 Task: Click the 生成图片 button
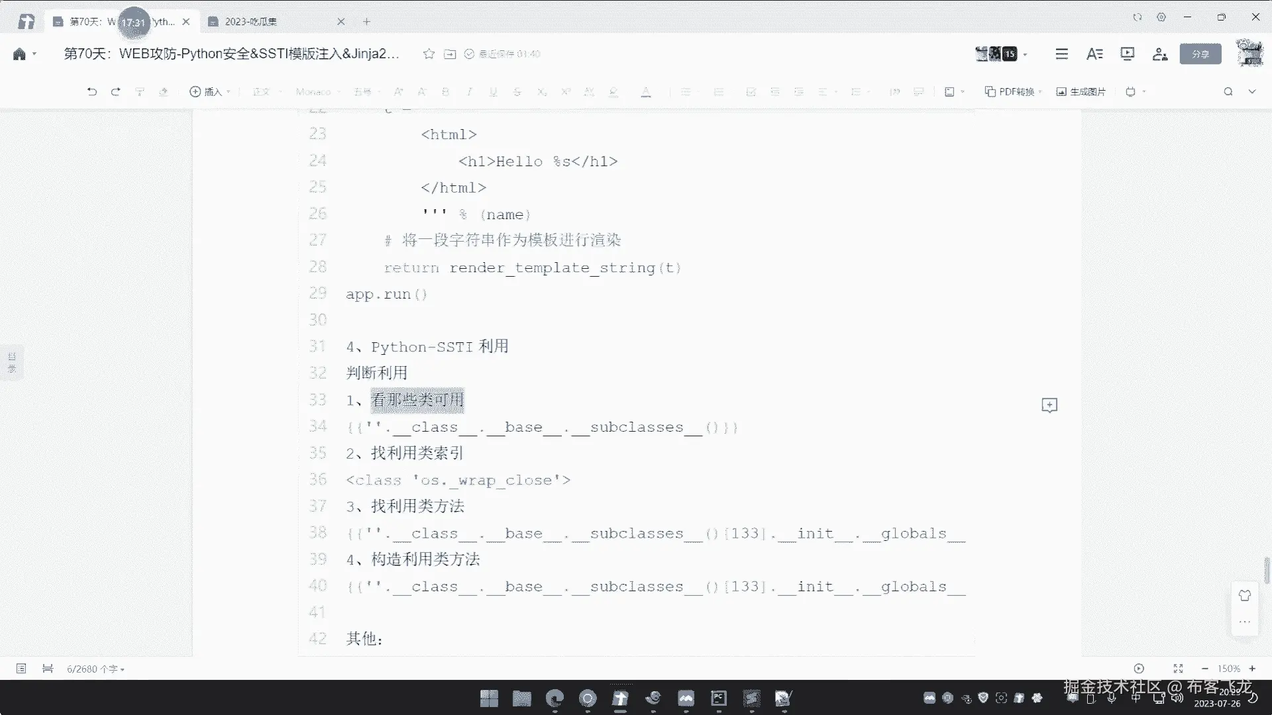[1081, 91]
